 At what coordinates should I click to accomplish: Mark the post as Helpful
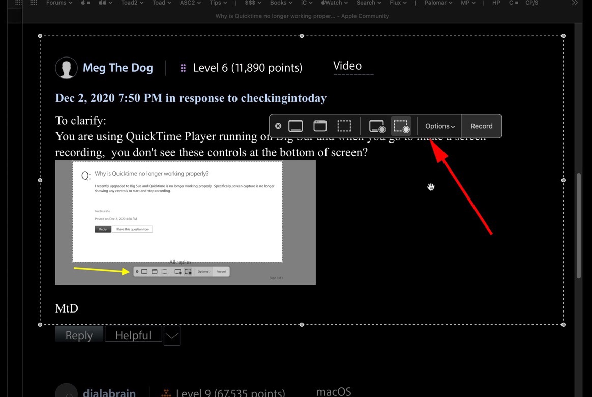pyautogui.click(x=133, y=335)
